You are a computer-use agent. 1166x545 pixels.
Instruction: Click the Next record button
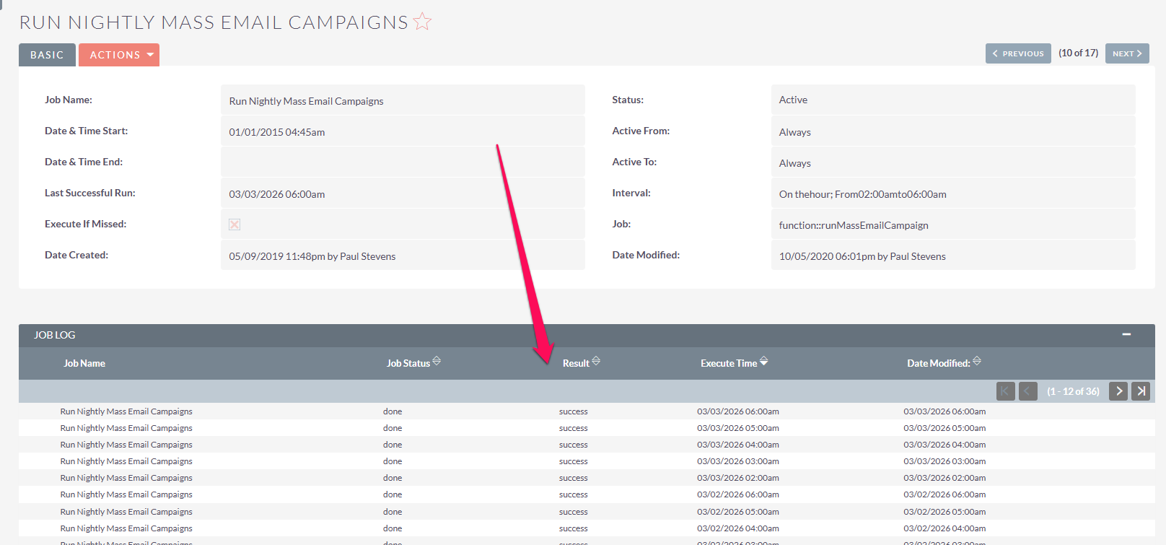(x=1126, y=53)
